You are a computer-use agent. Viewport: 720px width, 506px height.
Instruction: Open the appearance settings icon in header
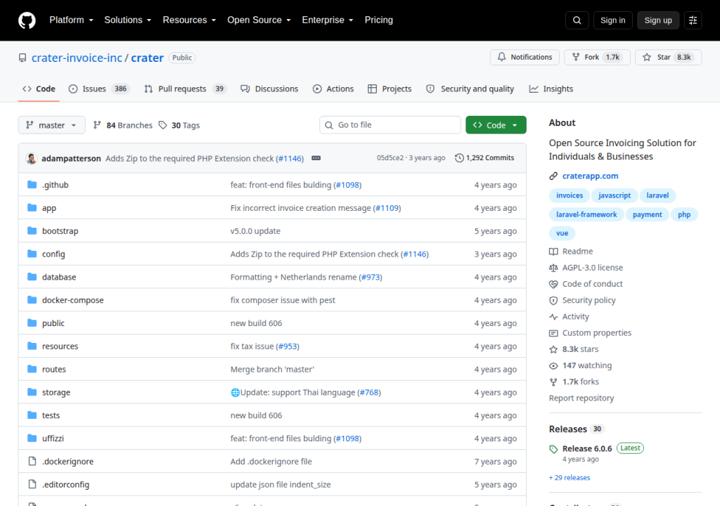[x=693, y=20]
